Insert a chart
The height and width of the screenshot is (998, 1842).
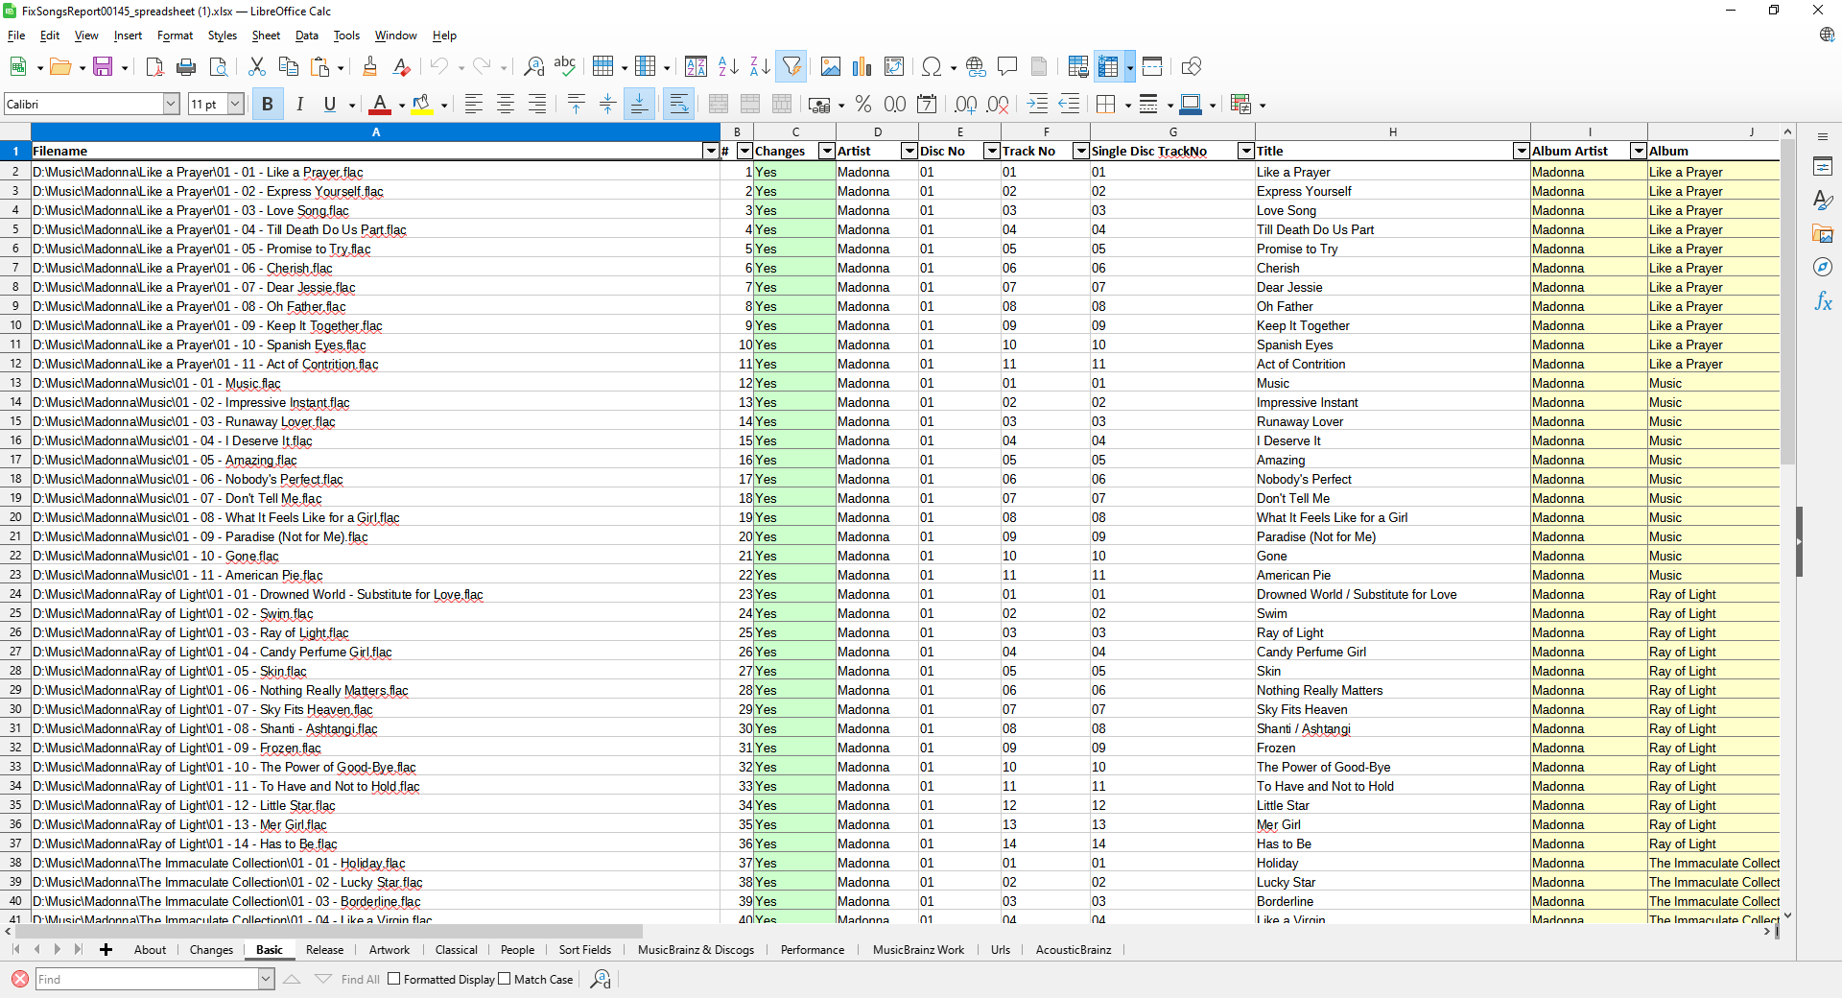pyautogui.click(x=862, y=66)
